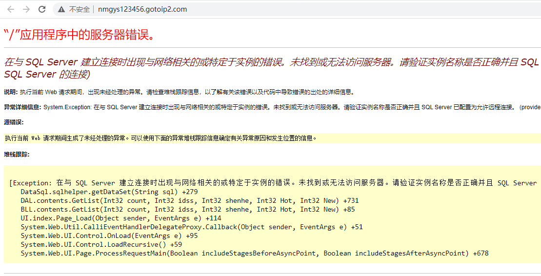Screen dimensions: 541x276
Task: Click the 不安全 security label
Action: 80,9
